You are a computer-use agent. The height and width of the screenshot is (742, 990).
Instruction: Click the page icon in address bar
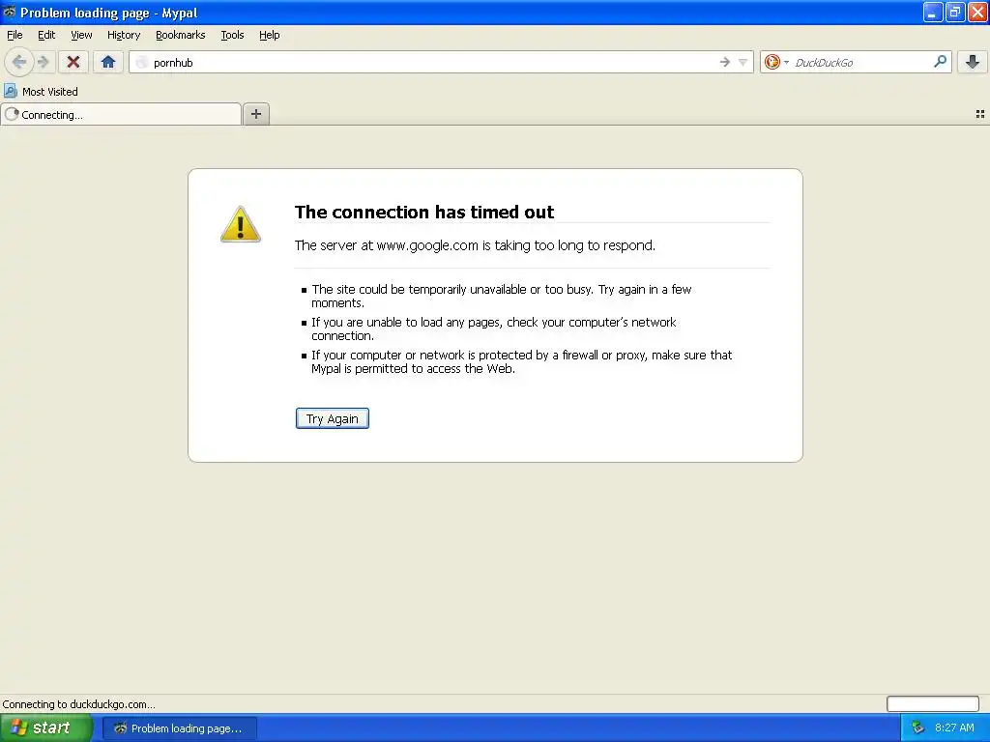pos(142,62)
